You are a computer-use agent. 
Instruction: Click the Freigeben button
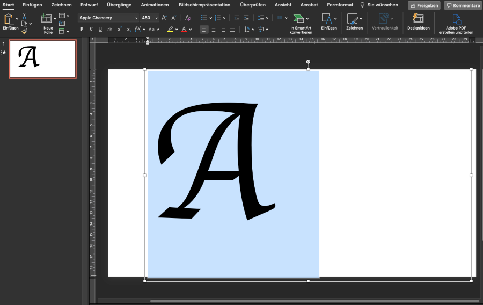coord(424,5)
